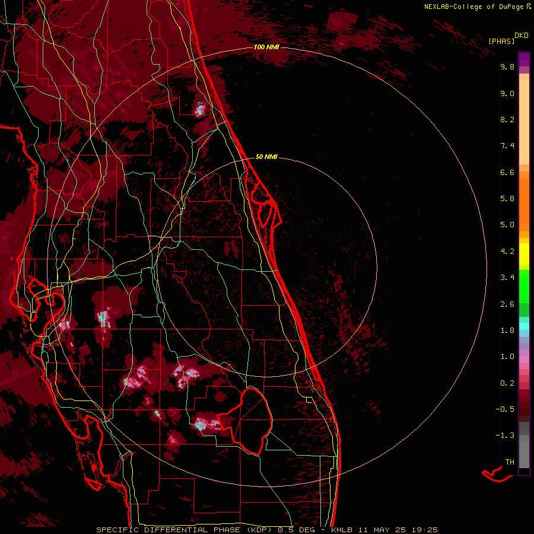Click the cyan segment of the color bar
Viewport: 534px width, 534px height.
pyautogui.click(x=524, y=326)
